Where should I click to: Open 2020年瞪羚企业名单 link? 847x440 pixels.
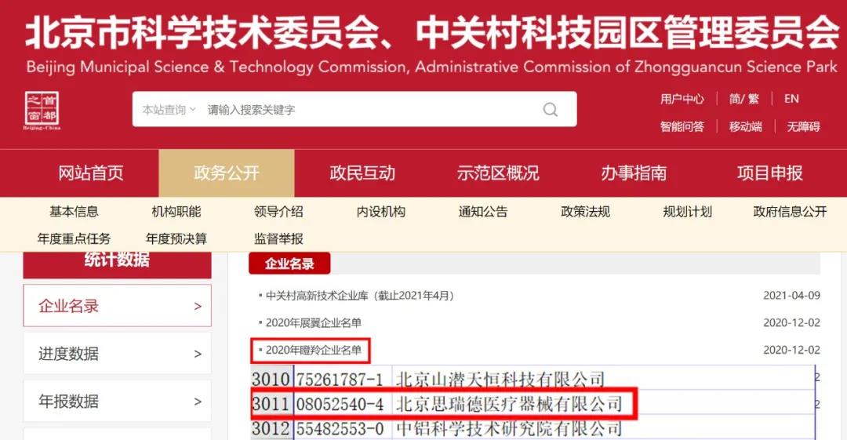pos(313,351)
